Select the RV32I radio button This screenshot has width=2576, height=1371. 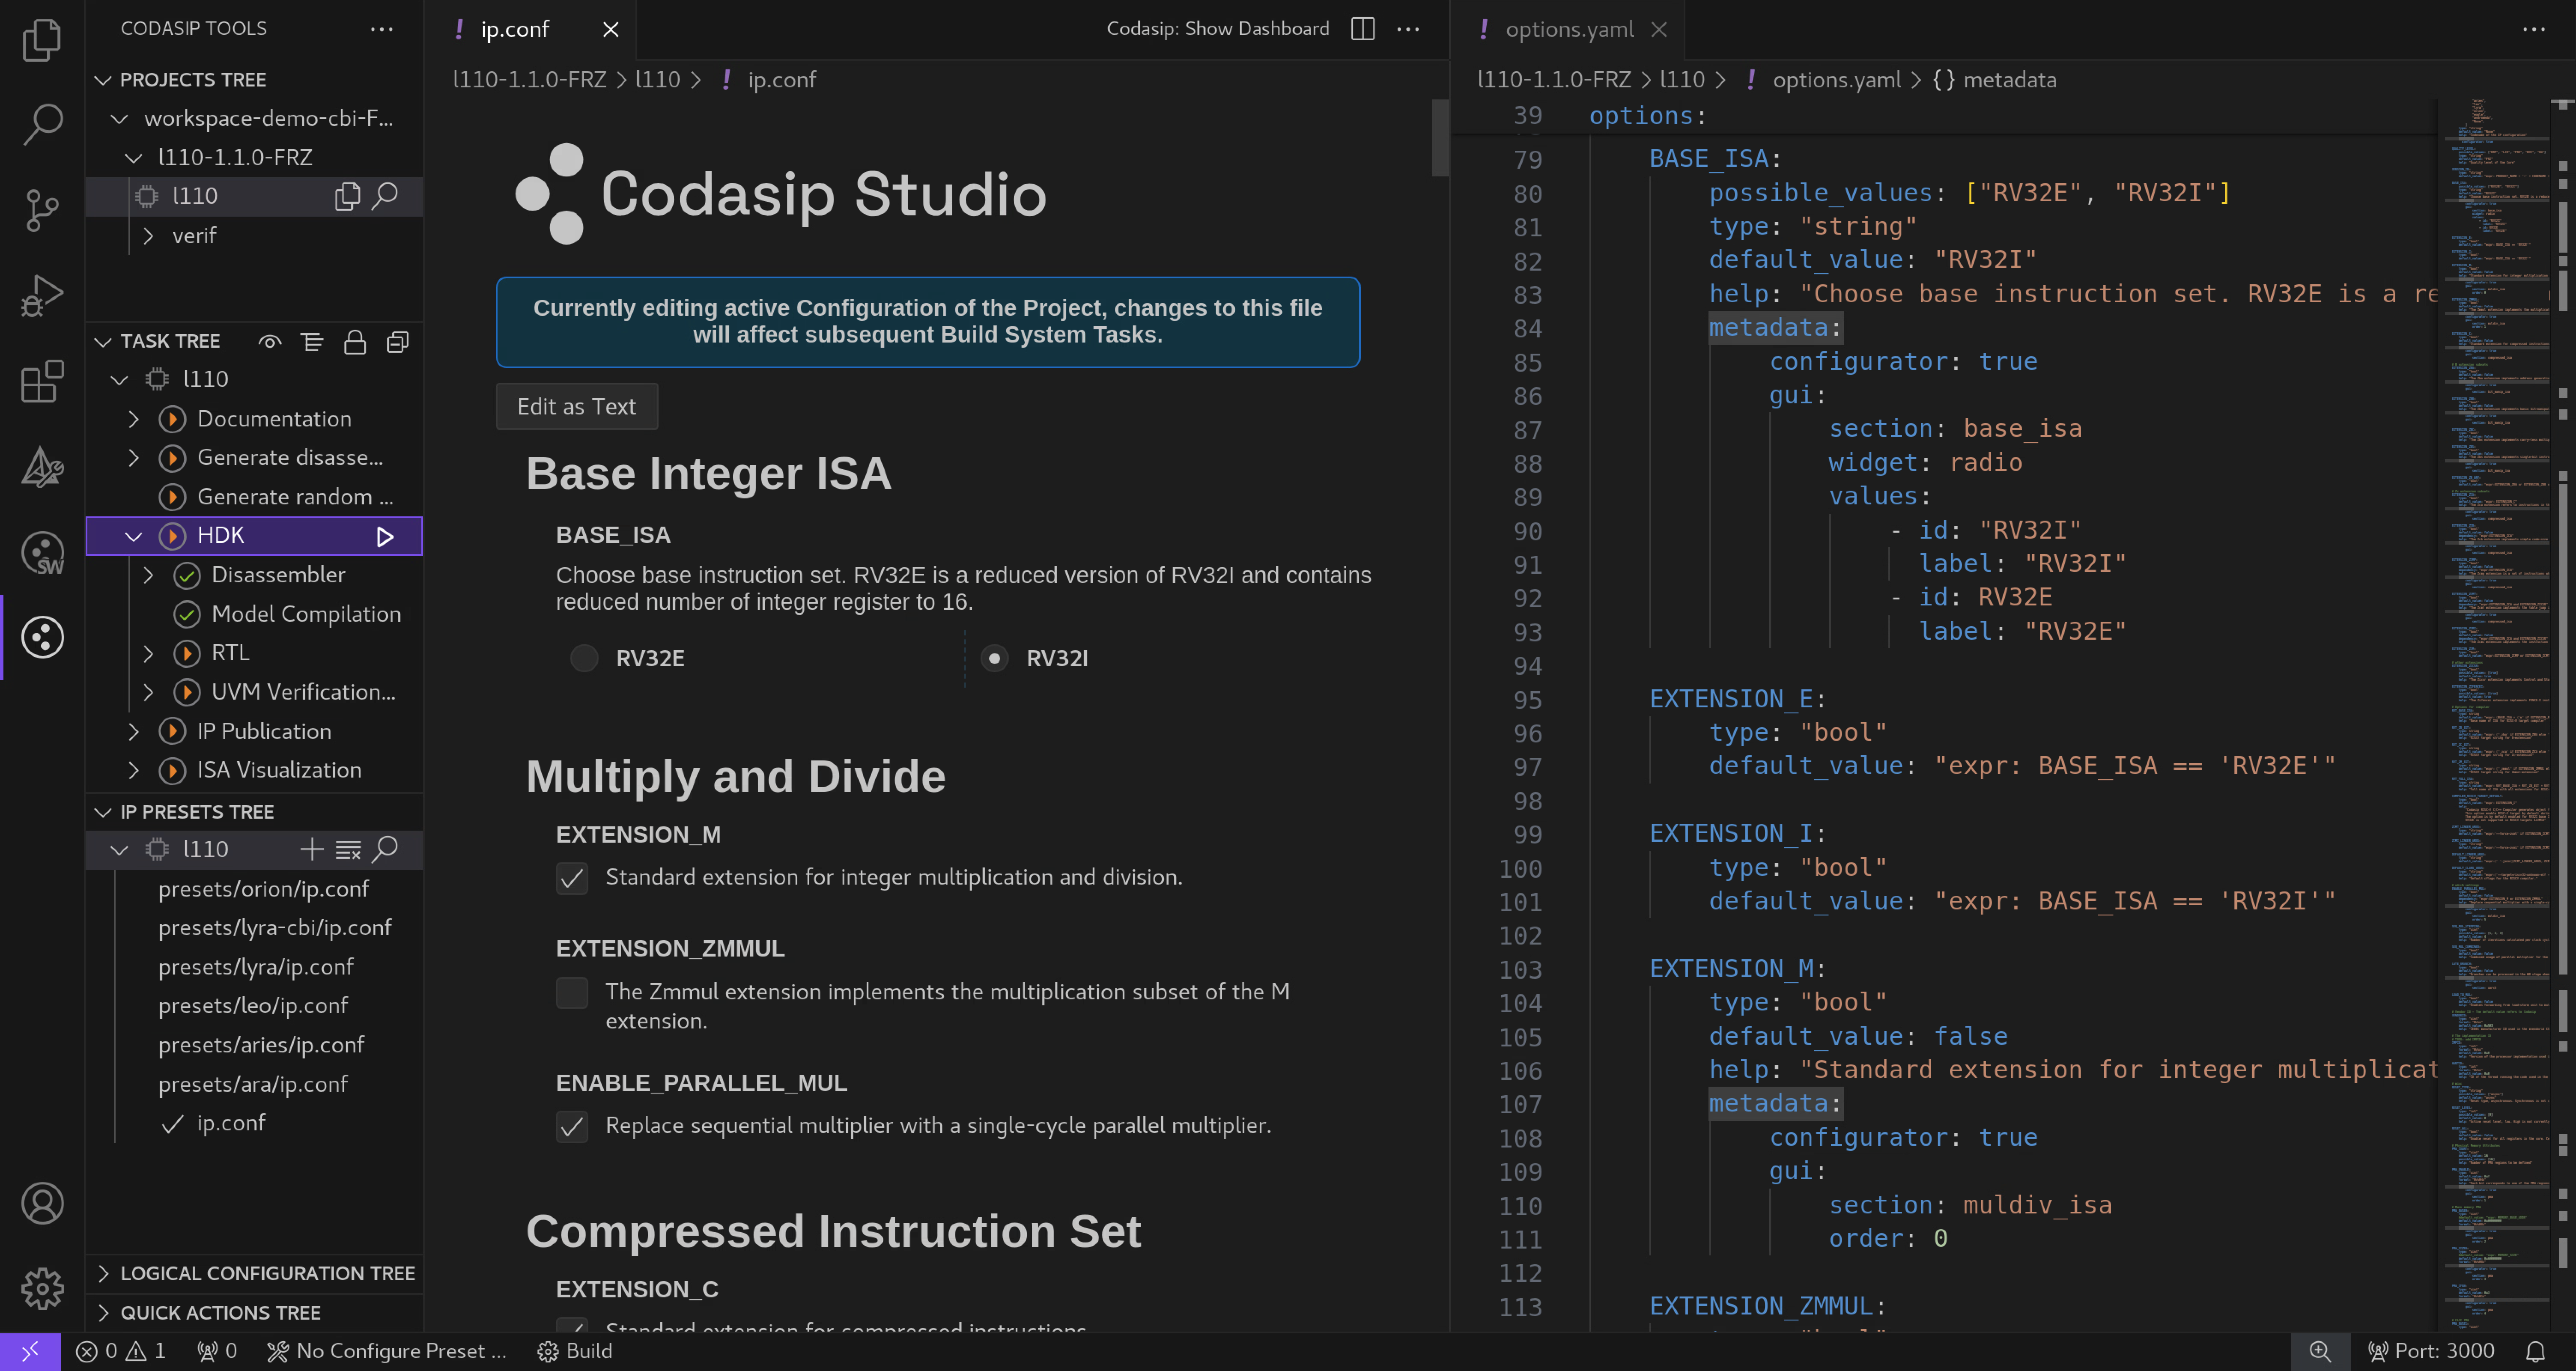click(x=994, y=658)
